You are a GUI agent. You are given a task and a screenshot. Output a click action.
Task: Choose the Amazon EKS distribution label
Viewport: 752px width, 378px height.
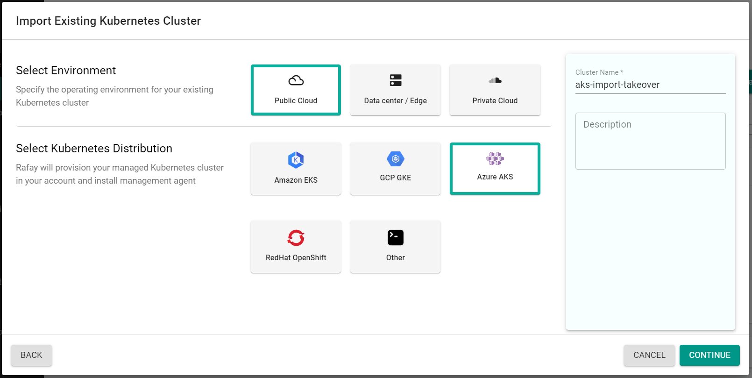click(x=296, y=180)
